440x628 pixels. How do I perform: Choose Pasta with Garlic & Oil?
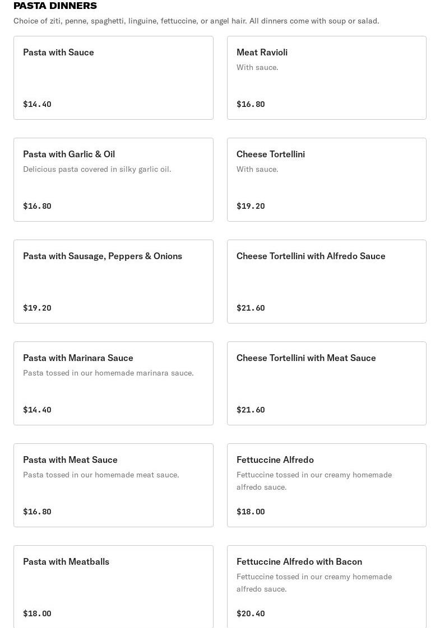(x=113, y=180)
